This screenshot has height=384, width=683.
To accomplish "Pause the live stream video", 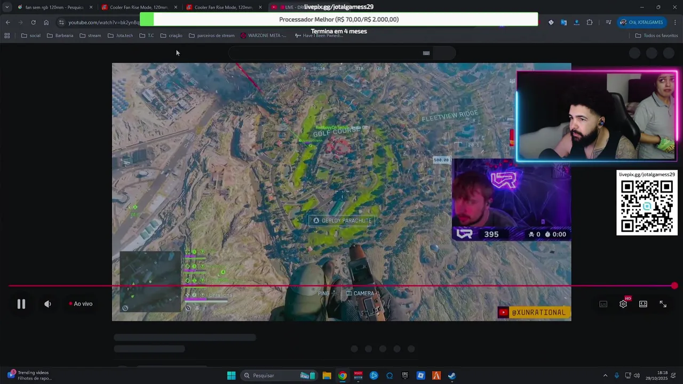I will click(21, 304).
